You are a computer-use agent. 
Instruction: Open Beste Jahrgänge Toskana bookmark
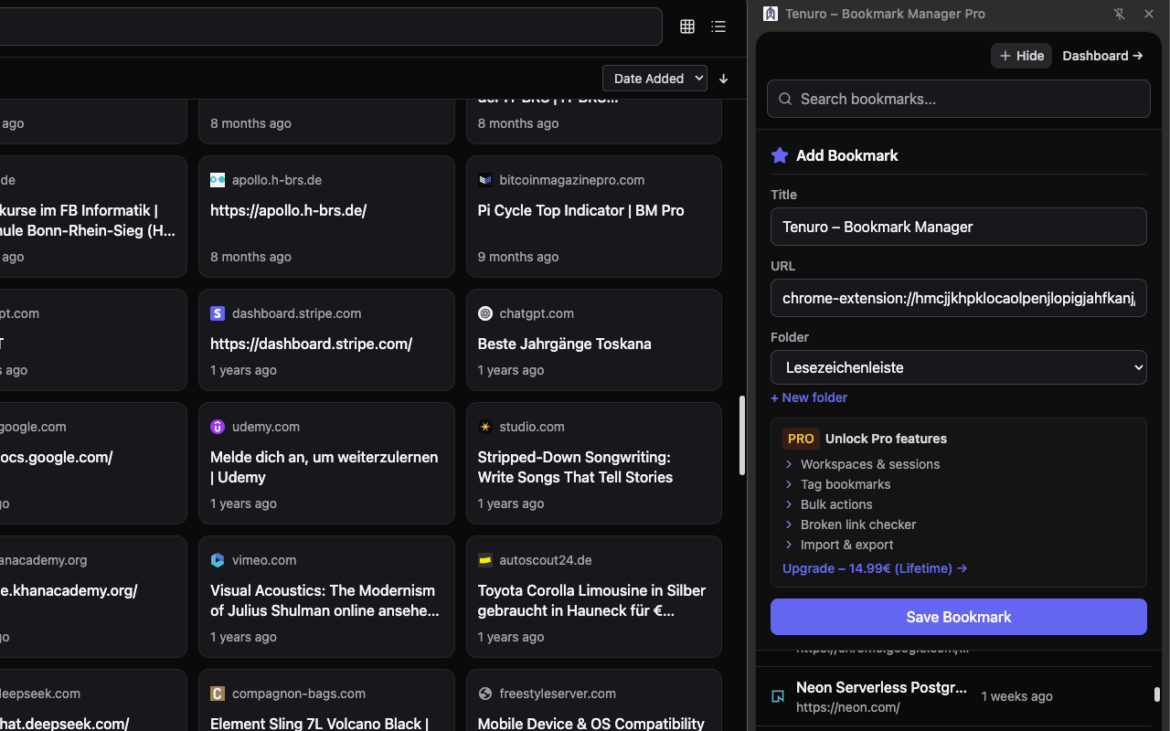point(594,340)
